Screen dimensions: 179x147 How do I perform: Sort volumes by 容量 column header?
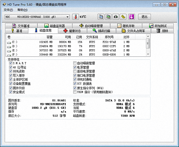tap(49, 37)
